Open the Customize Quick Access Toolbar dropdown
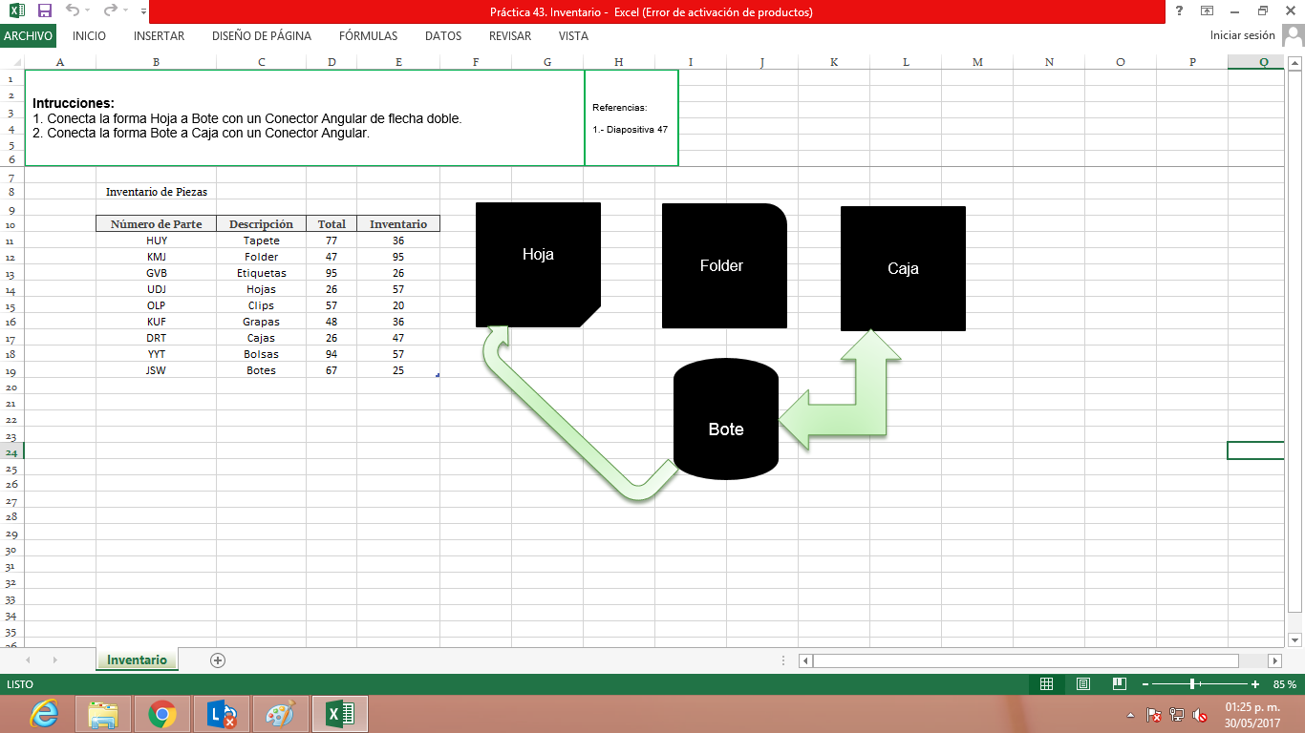Viewport: 1305px width, 733px height. point(142,12)
